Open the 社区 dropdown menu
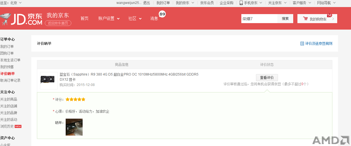Image resolution: width=351 pixels, height=146 pixels. [x=135, y=18]
